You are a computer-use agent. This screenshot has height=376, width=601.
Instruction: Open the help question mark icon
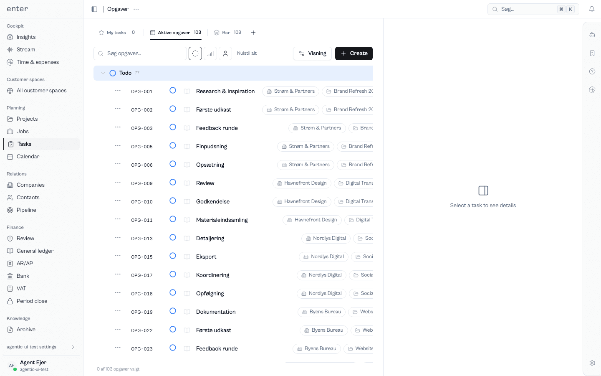point(592,71)
